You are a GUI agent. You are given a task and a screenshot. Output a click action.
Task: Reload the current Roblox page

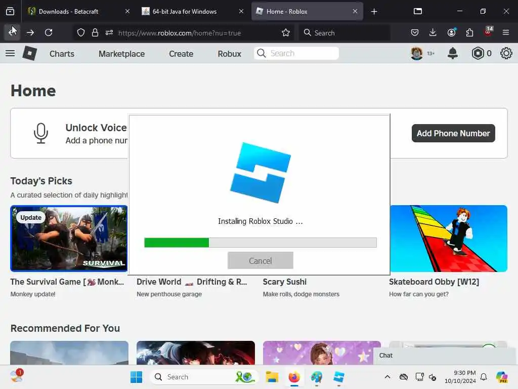coord(49,32)
